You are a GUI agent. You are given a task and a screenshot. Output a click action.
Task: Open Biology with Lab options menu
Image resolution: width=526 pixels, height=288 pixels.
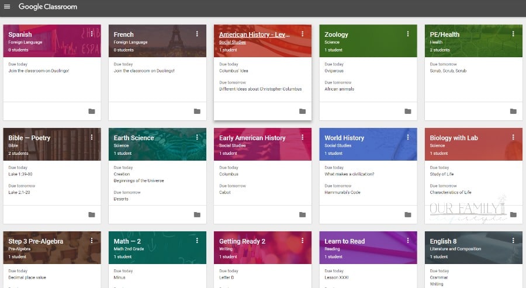pyautogui.click(x=513, y=137)
